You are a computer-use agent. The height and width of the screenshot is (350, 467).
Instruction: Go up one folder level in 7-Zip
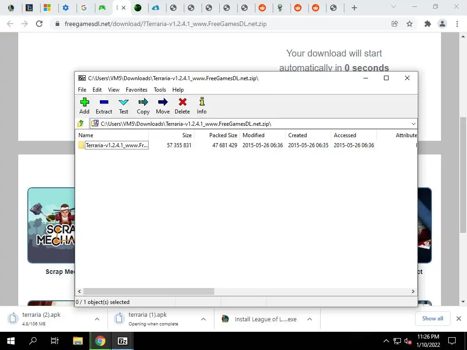pyautogui.click(x=81, y=123)
